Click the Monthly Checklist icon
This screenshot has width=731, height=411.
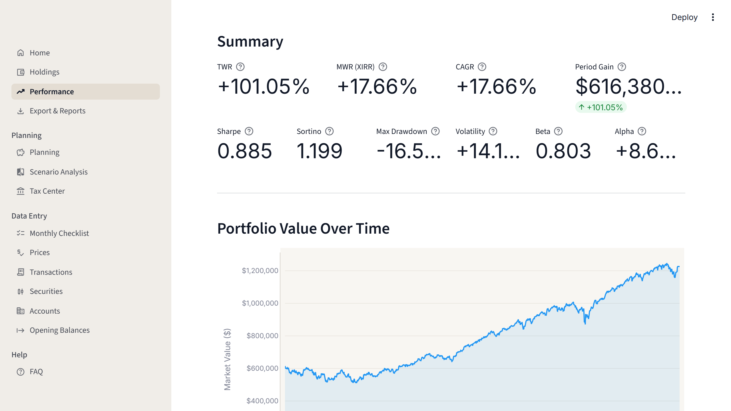[20, 233]
